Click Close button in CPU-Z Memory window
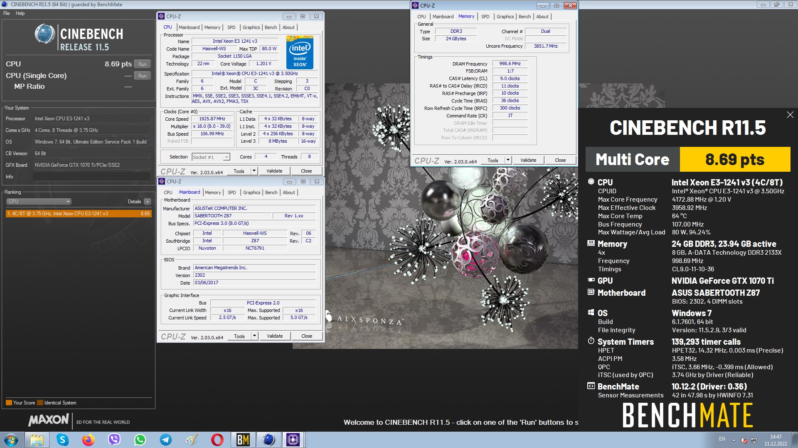Image resolution: width=798 pixels, height=448 pixels. pyautogui.click(x=560, y=160)
